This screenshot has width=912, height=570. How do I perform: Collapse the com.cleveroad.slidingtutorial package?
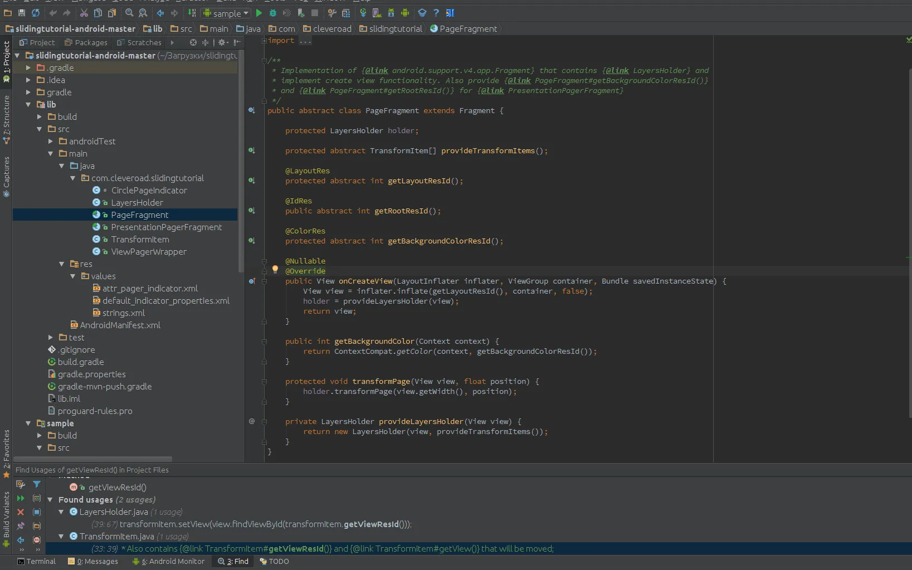pos(73,178)
